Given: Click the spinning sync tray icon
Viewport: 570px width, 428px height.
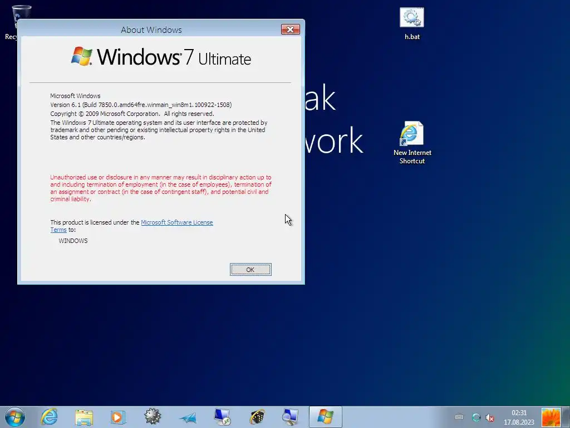Looking at the screenshot, I should coord(476,417).
